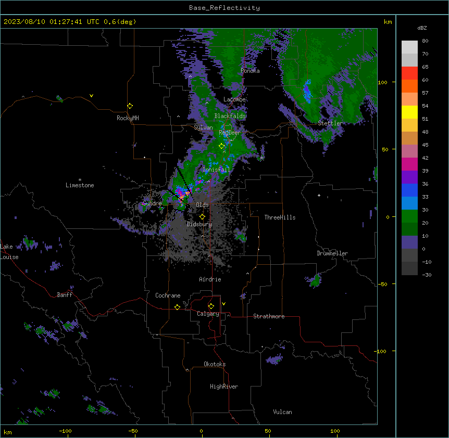Viewport: 449px width, 438px height.
Task: Click the brown 45-48 dBZ legend swatch
Action: tap(409, 138)
